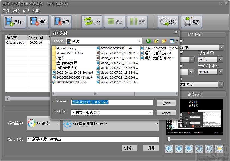Click the 停止 (Stop) toolbar button

tap(114, 22)
